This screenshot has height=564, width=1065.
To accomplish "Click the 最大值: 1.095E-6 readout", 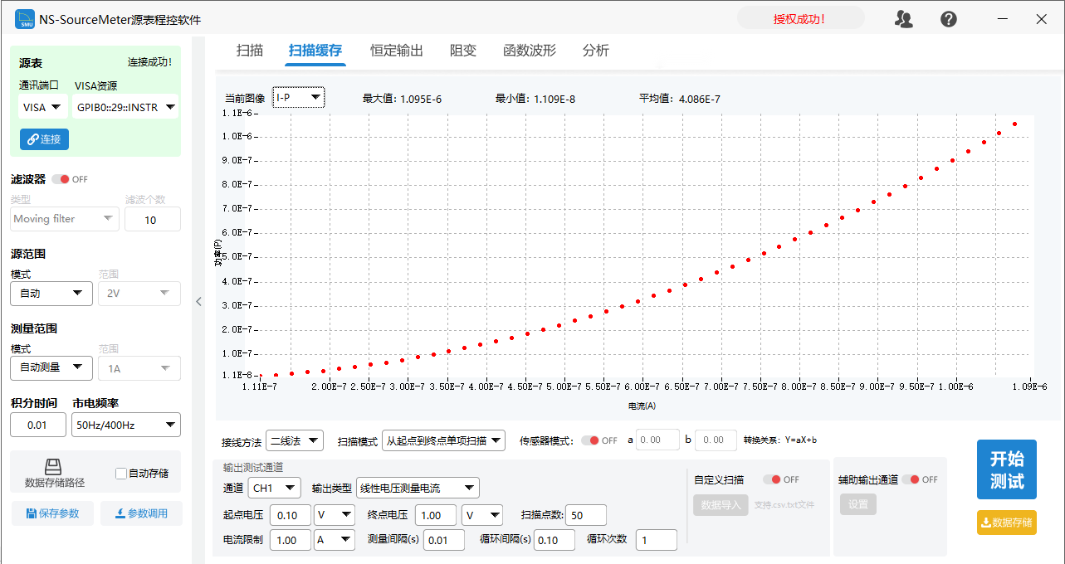I will 402,99.
